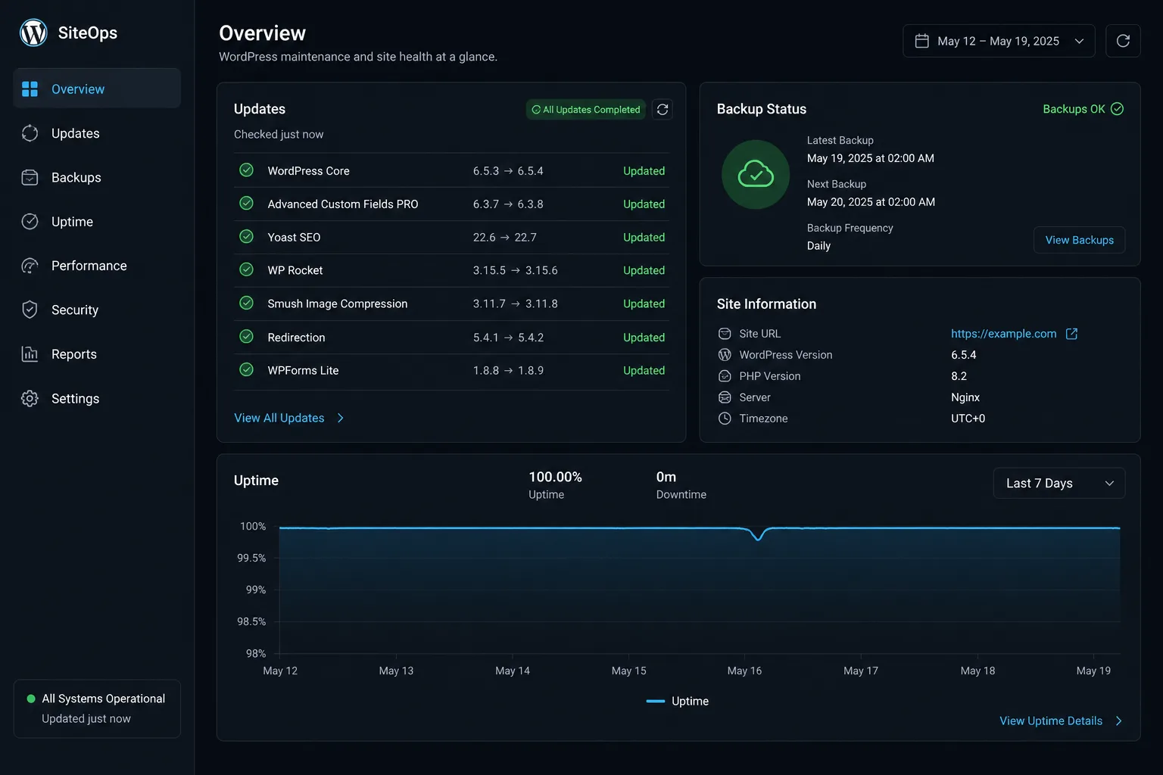The image size is (1163, 775).
Task: Click the Reports chart icon
Action: pyautogui.click(x=30, y=354)
